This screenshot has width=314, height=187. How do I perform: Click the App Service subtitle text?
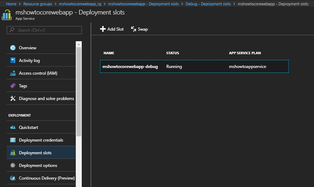pos(25,19)
